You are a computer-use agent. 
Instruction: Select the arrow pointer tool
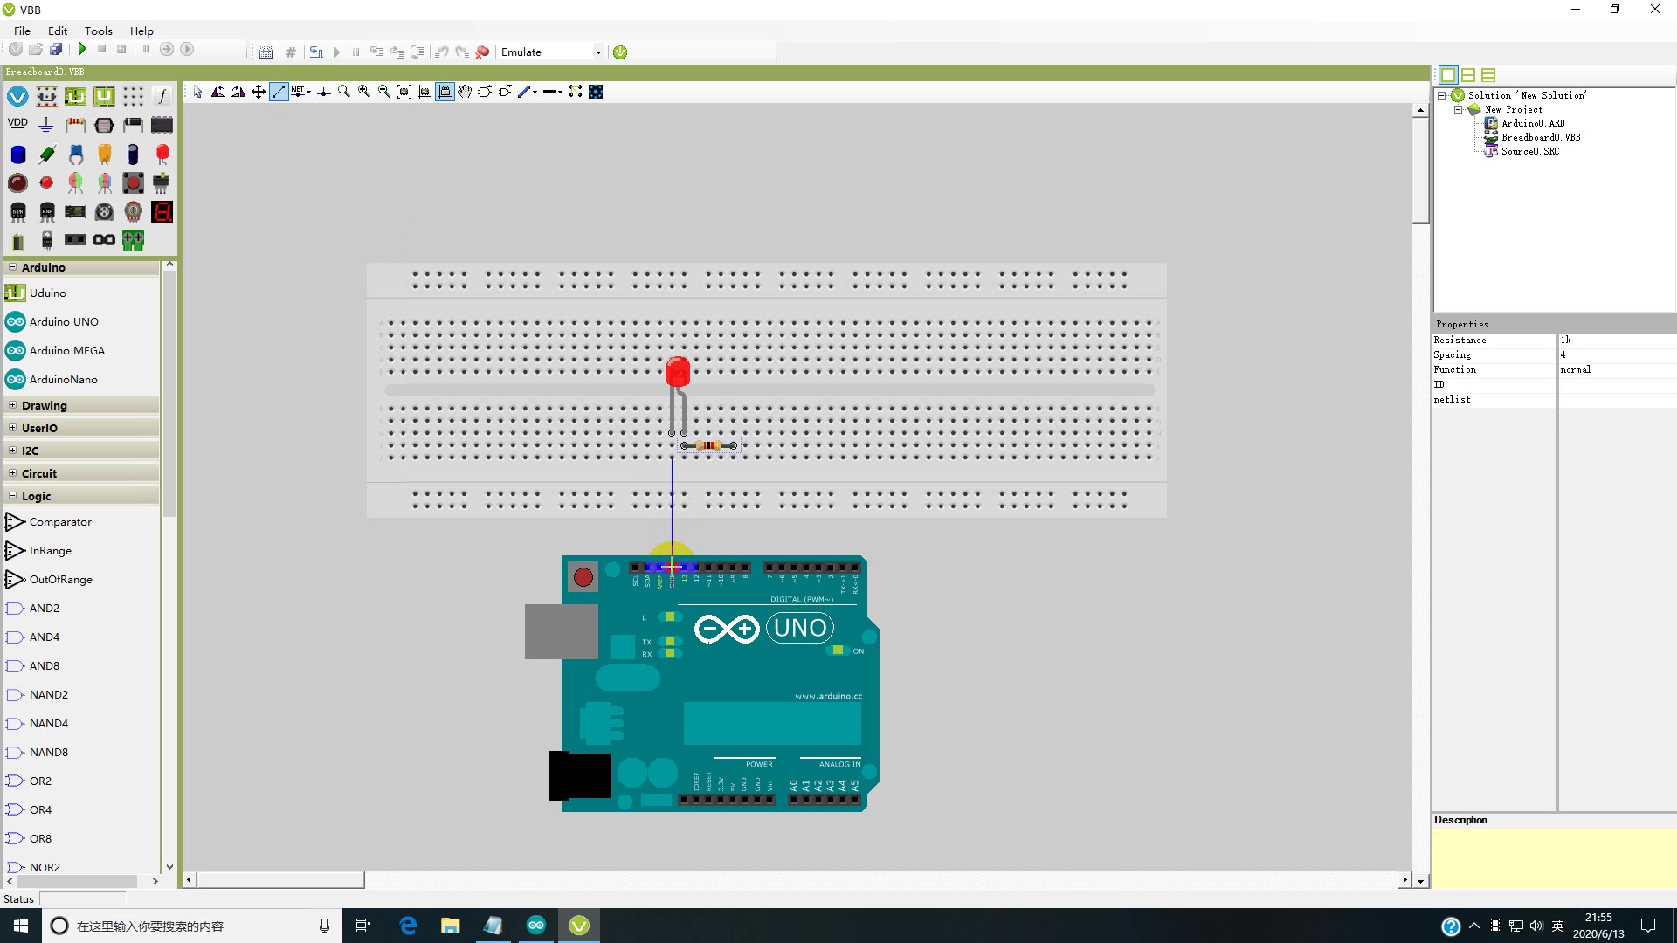pos(198,92)
